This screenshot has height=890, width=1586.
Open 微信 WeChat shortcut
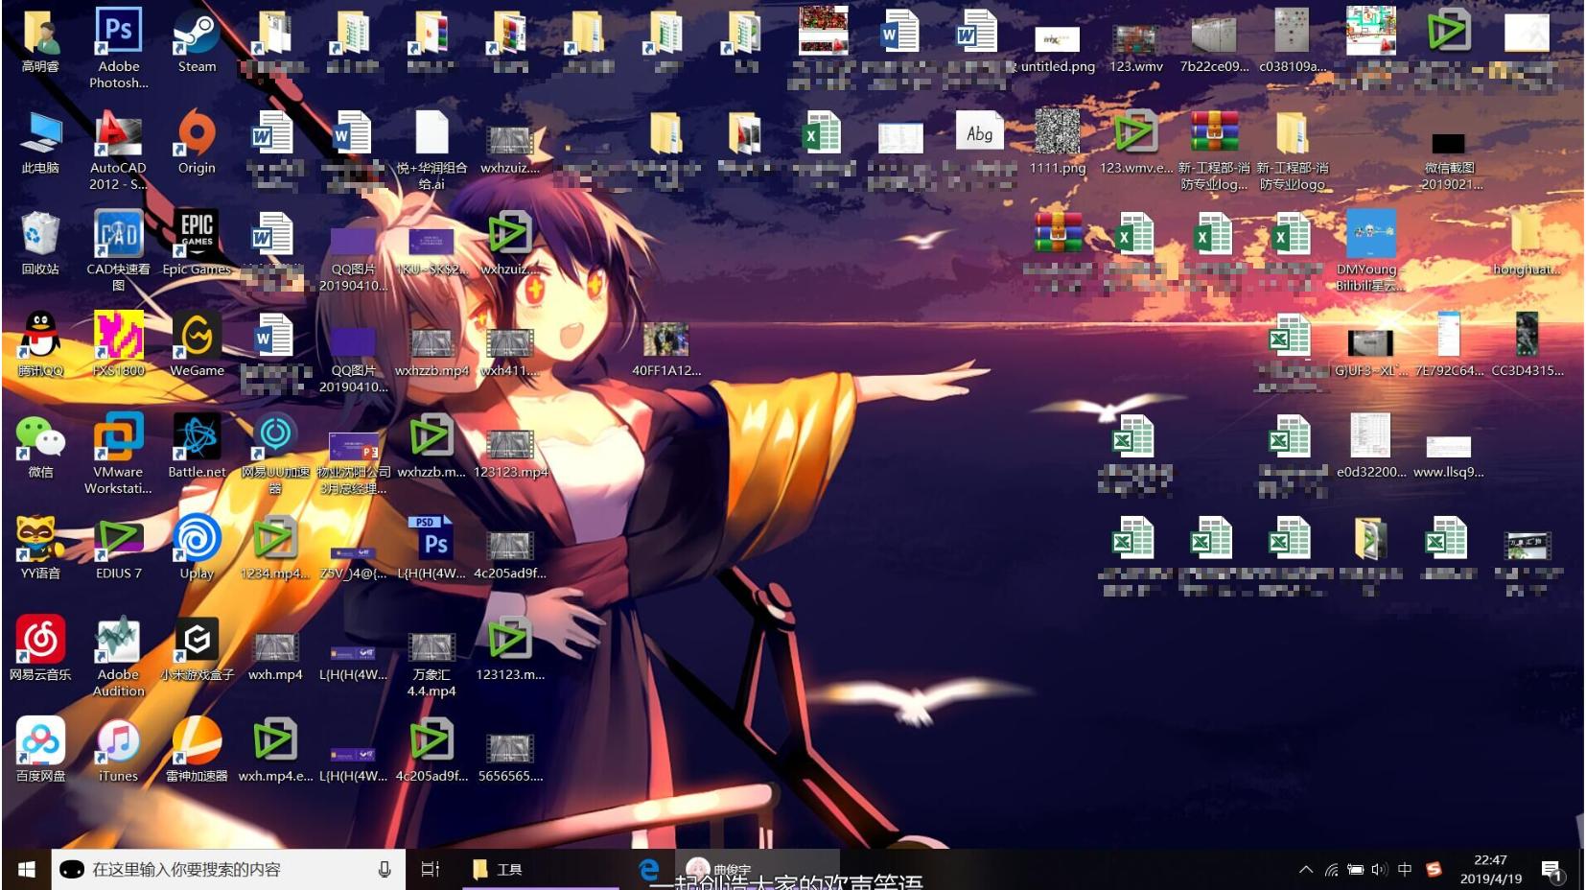click(40, 447)
